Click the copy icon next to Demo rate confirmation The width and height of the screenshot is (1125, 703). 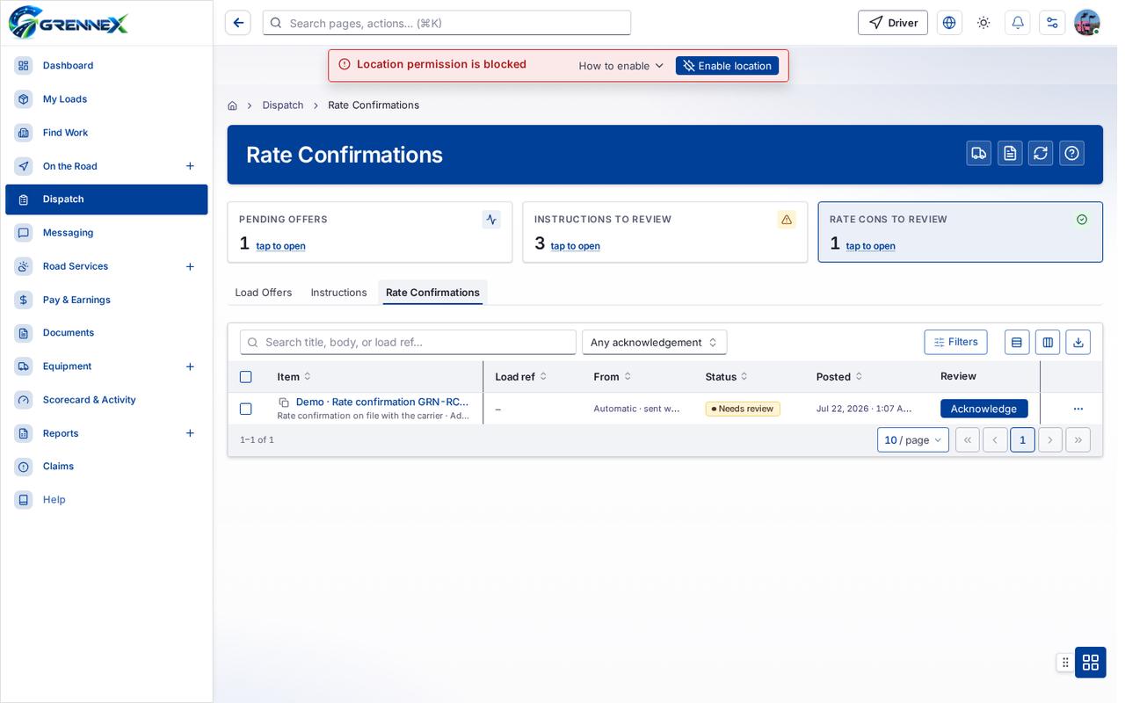tap(284, 402)
